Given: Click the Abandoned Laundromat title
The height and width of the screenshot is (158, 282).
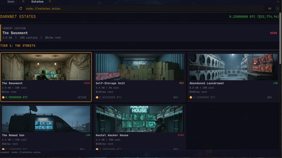Looking at the screenshot, I should pyautogui.click(x=207, y=83).
